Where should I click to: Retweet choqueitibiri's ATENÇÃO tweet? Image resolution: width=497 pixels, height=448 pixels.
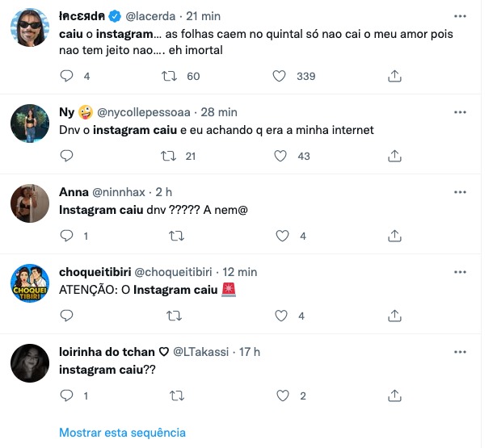coord(171,316)
